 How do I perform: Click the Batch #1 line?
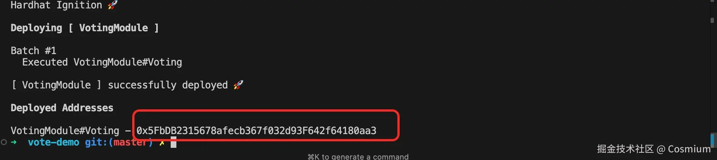click(34, 51)
